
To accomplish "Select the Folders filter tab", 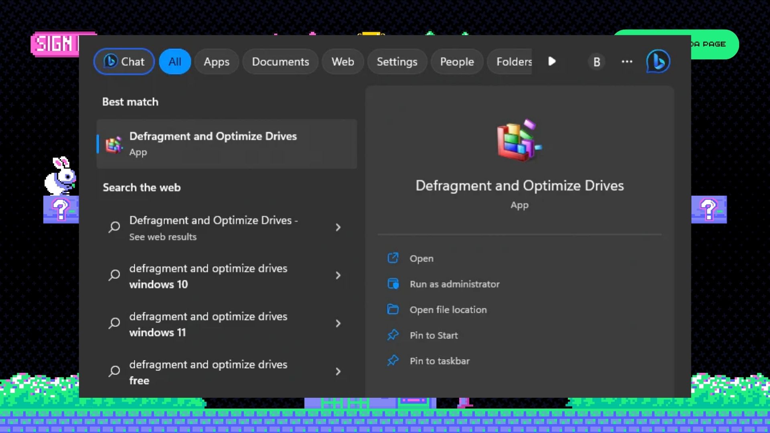I will click(510, 62).
